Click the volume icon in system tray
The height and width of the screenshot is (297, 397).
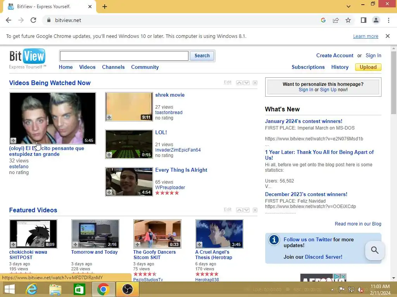click(360, 290)
